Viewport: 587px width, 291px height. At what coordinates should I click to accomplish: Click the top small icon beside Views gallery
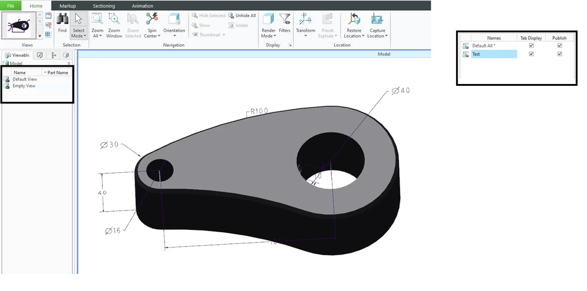[48, 16]
